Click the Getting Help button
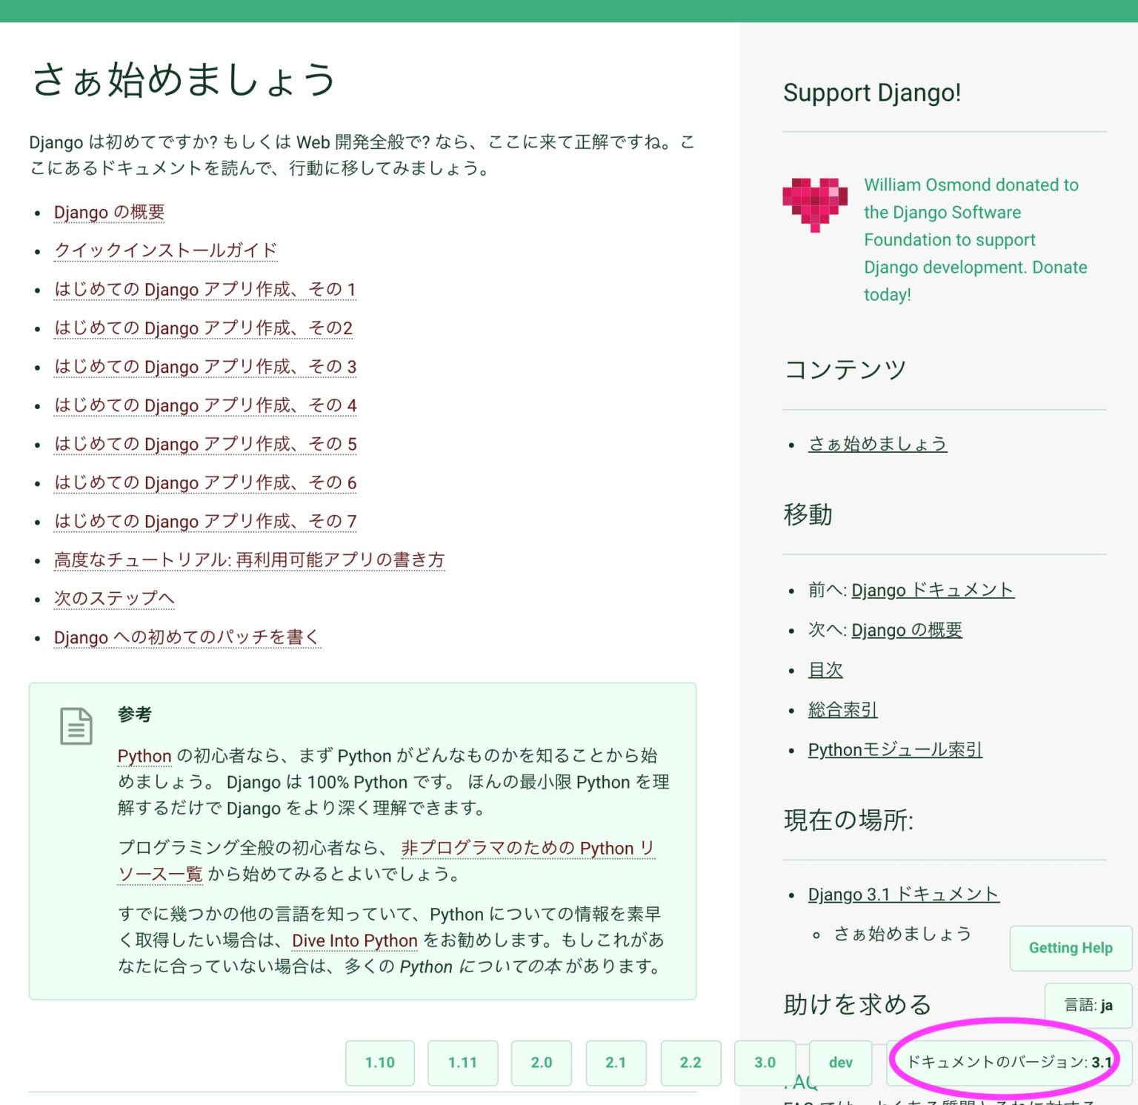This screenshot has height=1105, width=1138. [1070, 948]
